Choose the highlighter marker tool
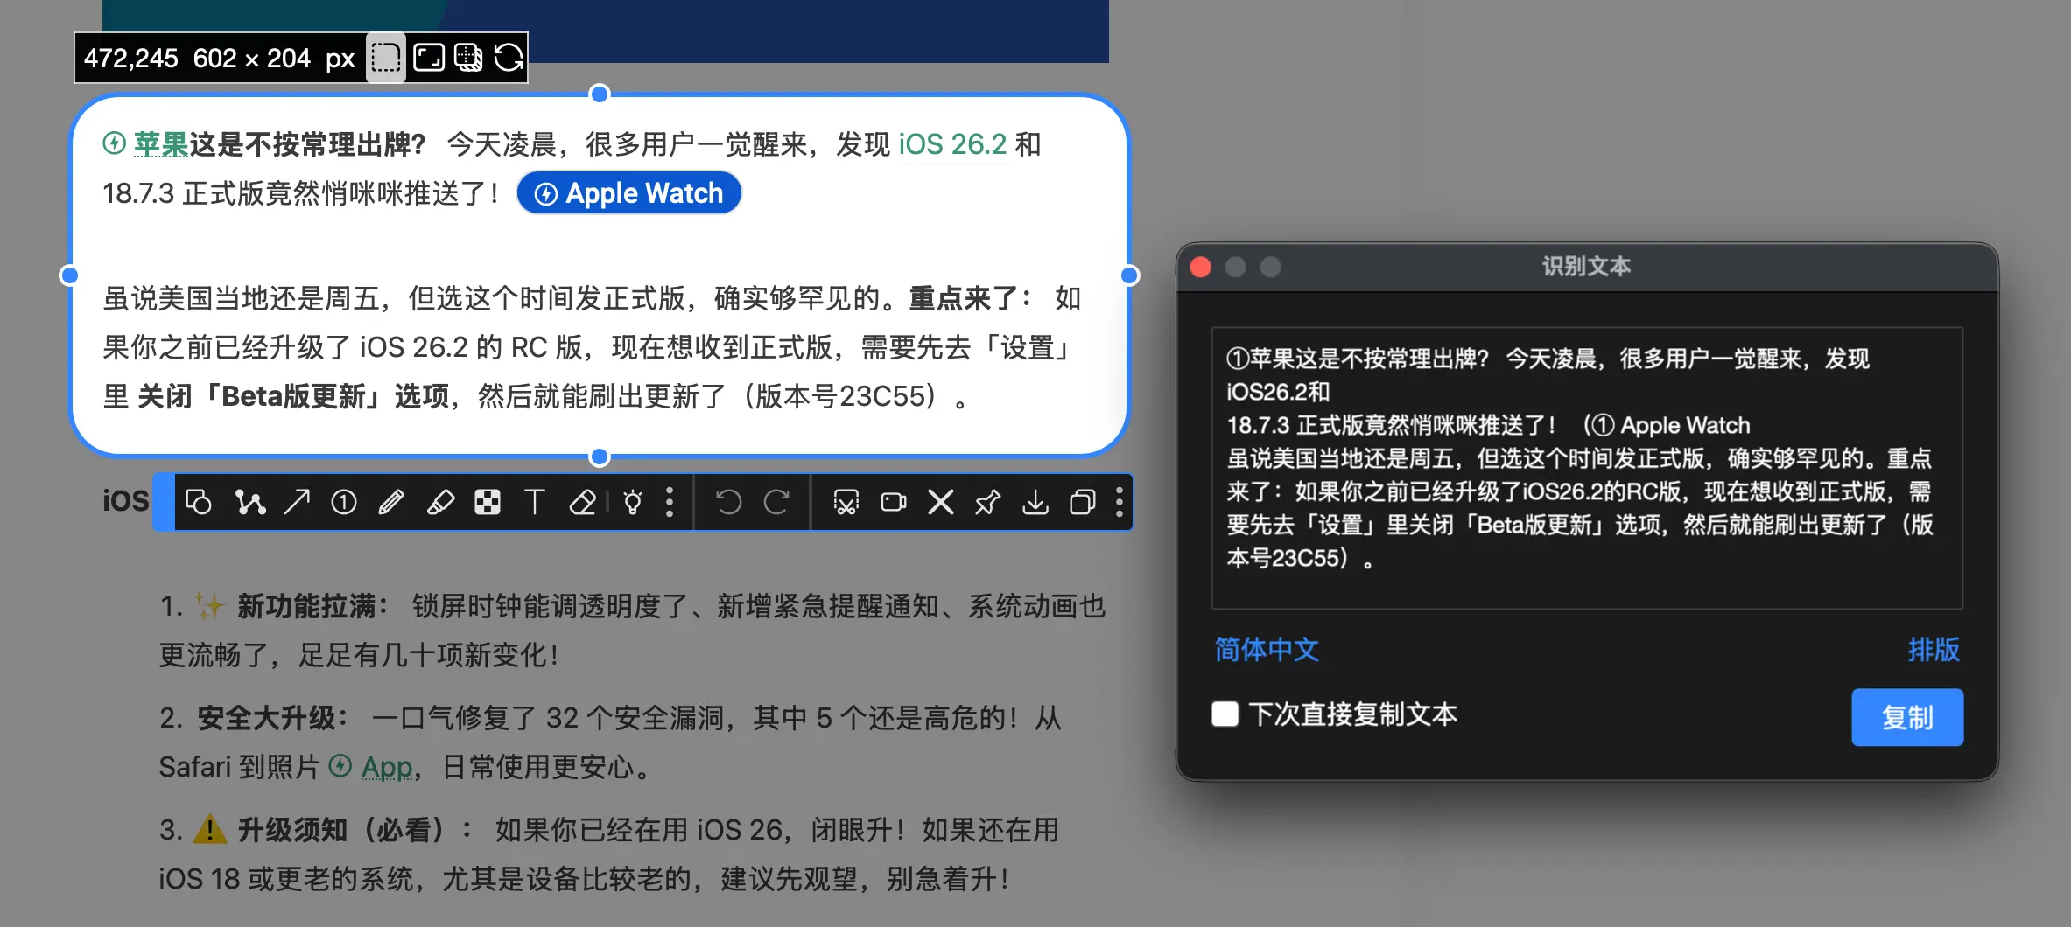Viewport: 2071px width, 927px height. coord(439,502)
